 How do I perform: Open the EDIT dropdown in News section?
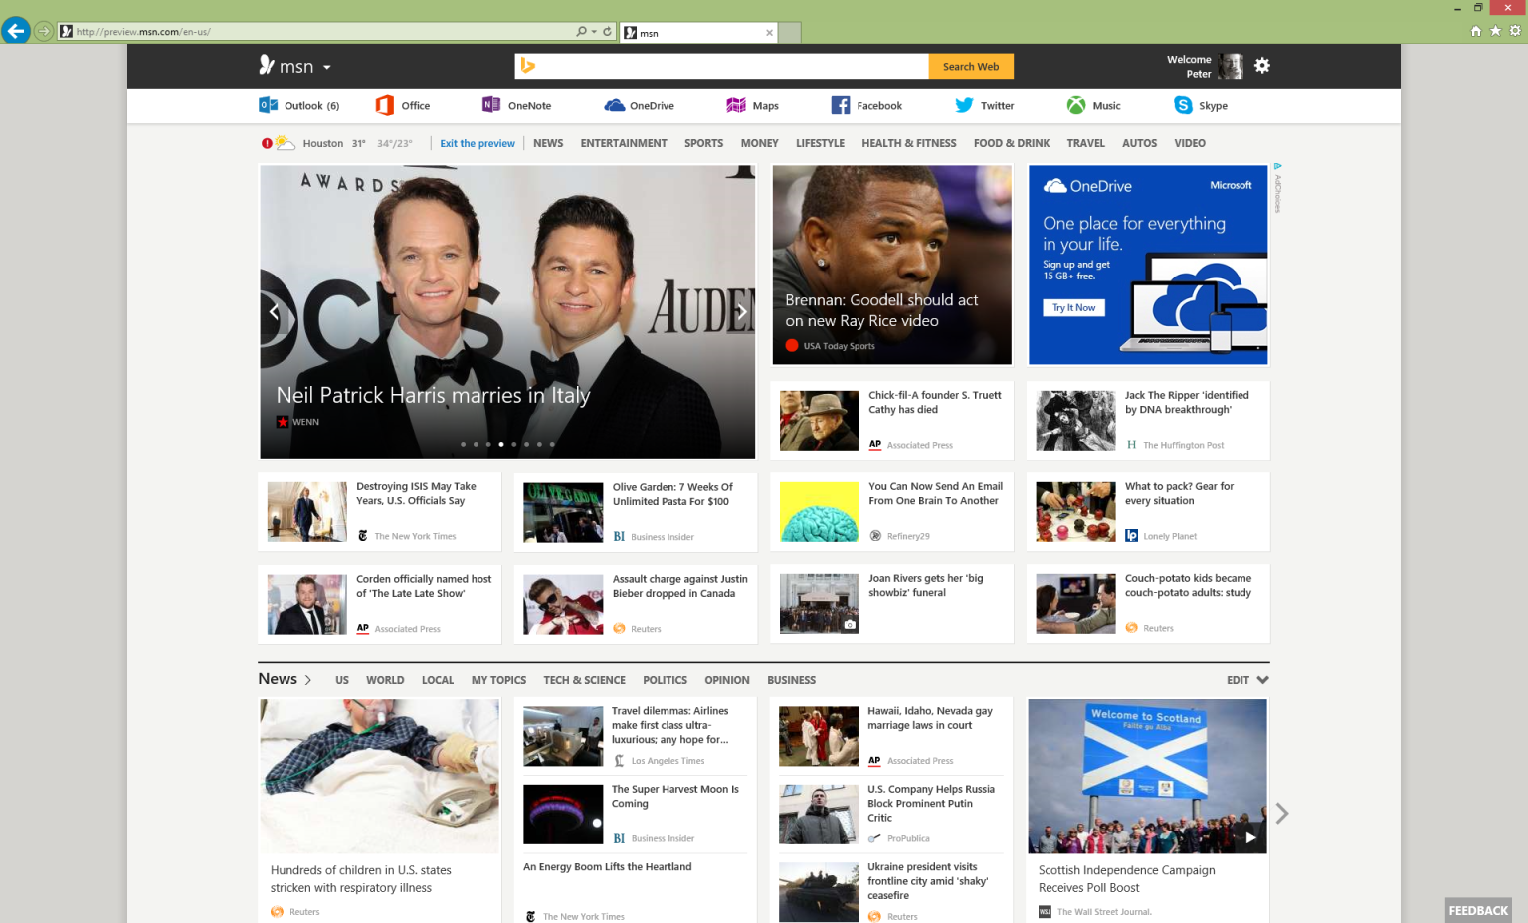click(1246, 680)
